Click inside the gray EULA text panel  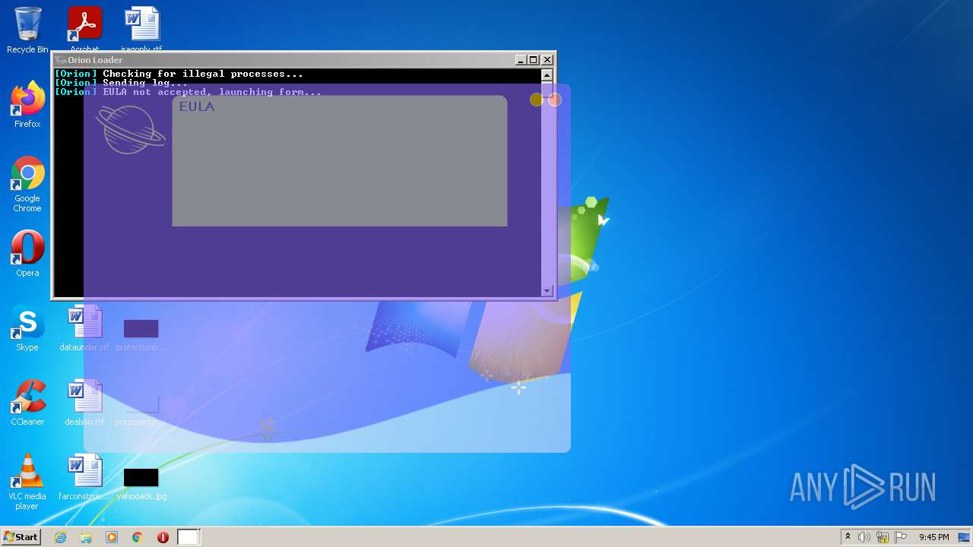tap(339, 160)
